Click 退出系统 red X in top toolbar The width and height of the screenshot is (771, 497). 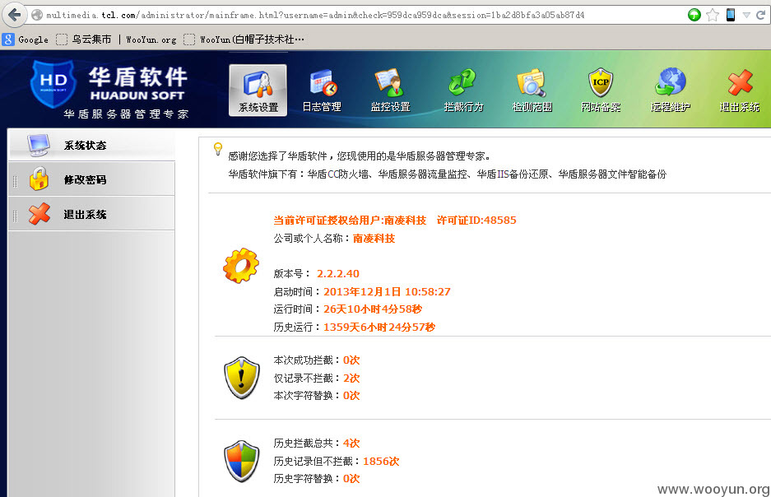pos(740,91)
